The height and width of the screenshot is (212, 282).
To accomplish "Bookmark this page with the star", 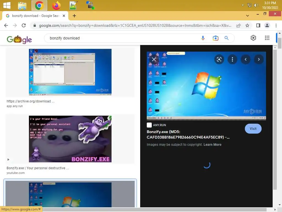I will coord(247,25).
